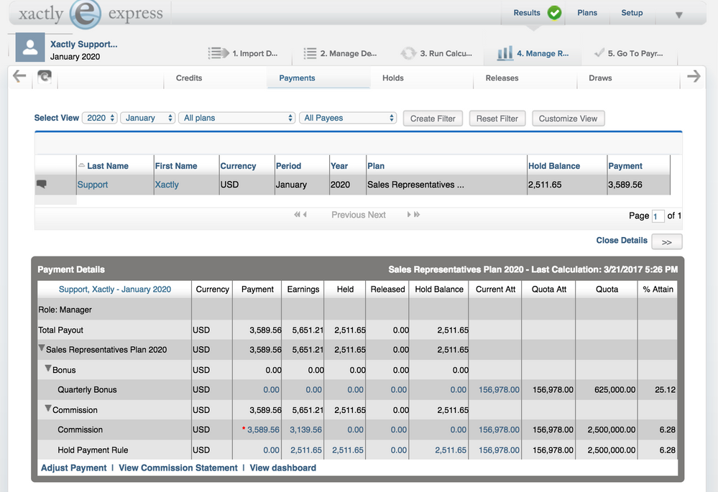This screenshot has width=718, height=492.
Task: Switch to the Credits tab
Action: [188, 78]
